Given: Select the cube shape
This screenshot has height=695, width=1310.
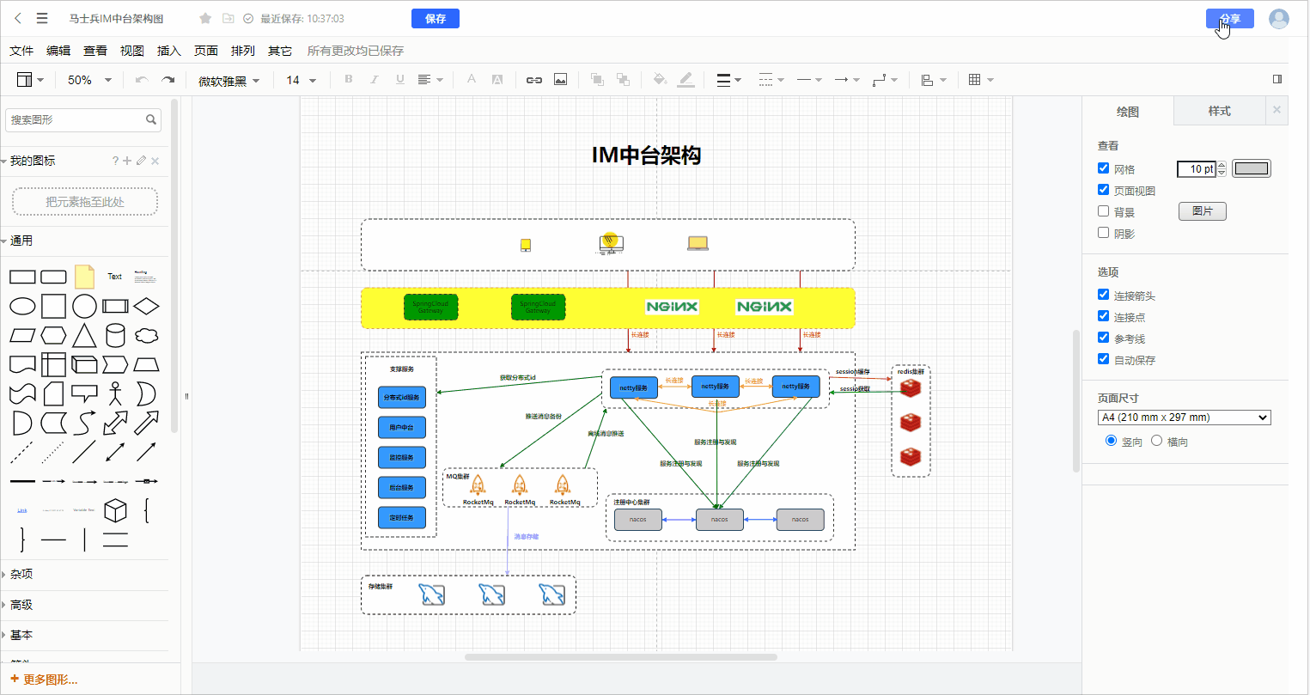Looking at the screenshot, I should pos(115,510).
